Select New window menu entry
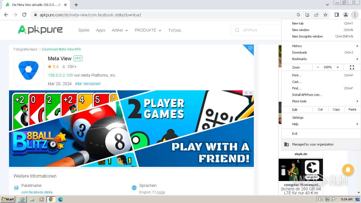 (321, 30)
